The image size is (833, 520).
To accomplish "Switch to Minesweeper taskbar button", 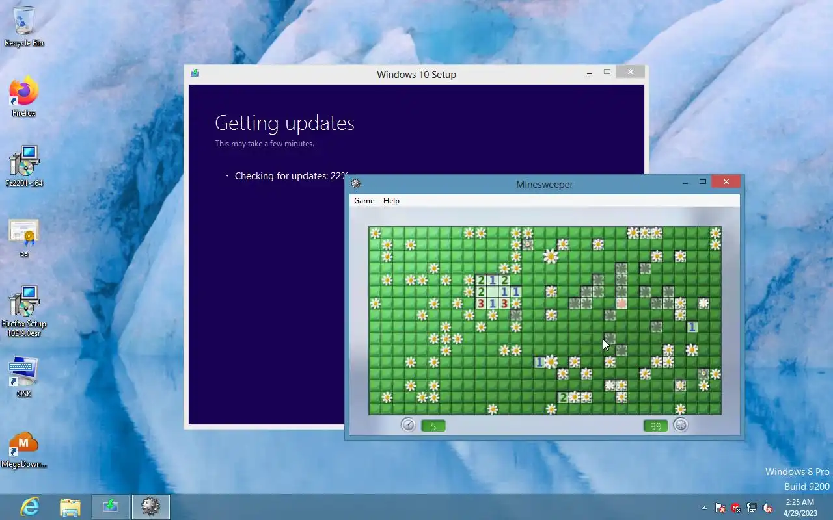I will tap(151, 507).
